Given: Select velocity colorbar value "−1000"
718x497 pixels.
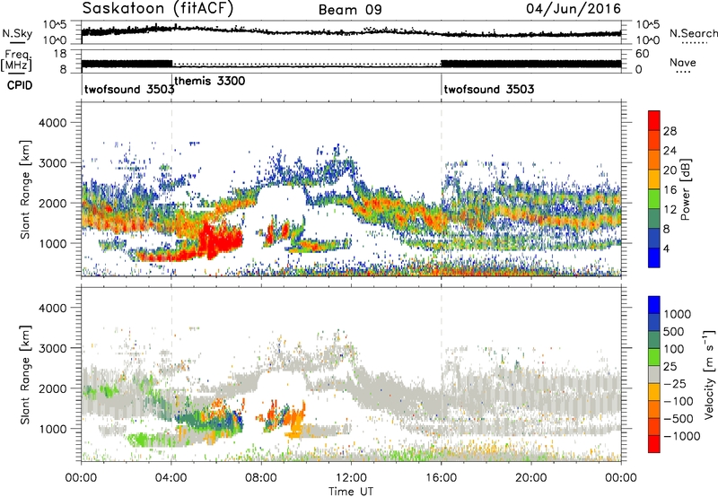Looking at the screenshot, I should [682, 436].
